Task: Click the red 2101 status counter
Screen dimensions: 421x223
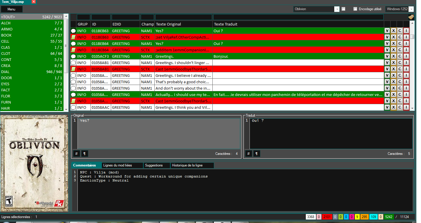Action: 327,217
